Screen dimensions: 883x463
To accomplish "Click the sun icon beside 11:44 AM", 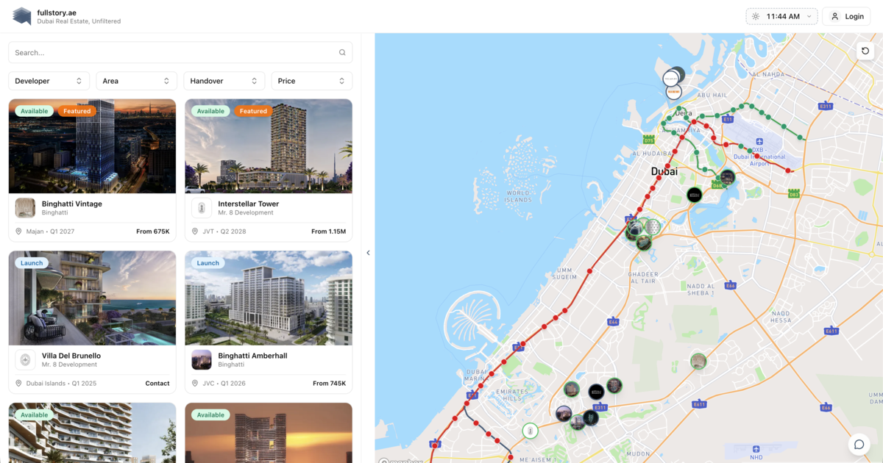I will click(756, 16).
